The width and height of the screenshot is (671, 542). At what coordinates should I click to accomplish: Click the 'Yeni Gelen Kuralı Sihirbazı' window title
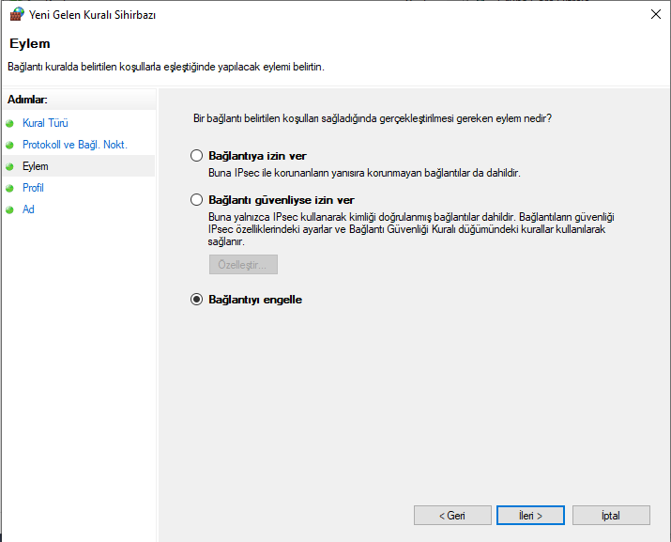coord(92,15)
